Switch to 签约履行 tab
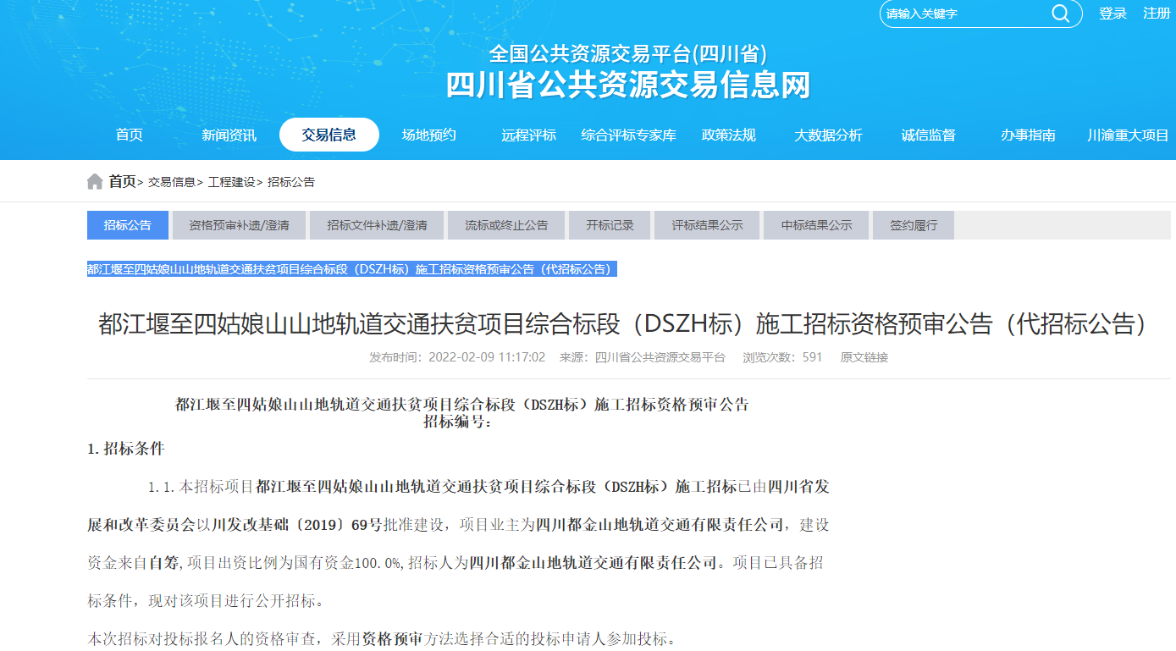The image size is (1176, 651). 913,225
